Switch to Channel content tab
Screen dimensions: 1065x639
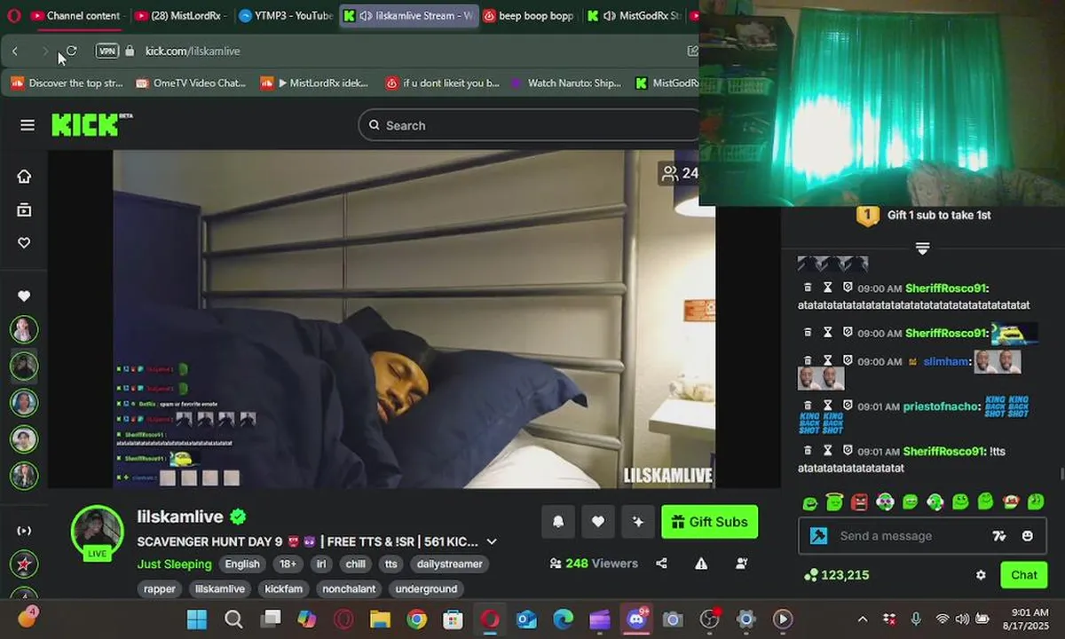(x=76, y=16)
